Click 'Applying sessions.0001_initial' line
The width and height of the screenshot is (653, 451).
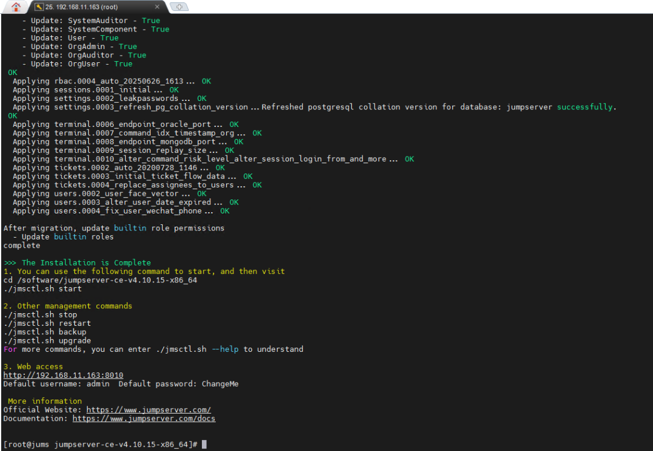click(x=96, y=89)
